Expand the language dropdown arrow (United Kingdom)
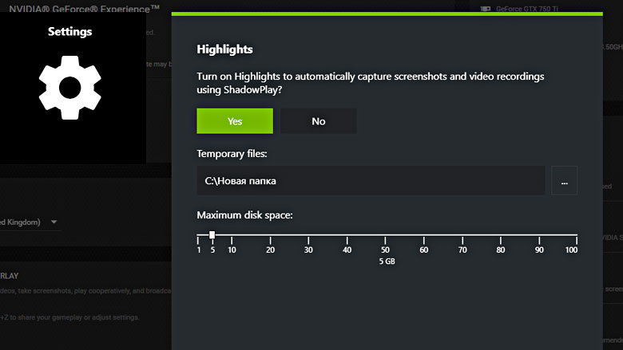Viewport: 623px width, 350px height. coord(54,222)
